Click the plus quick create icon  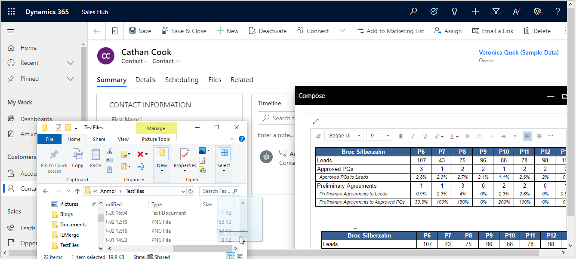[475, 12]
